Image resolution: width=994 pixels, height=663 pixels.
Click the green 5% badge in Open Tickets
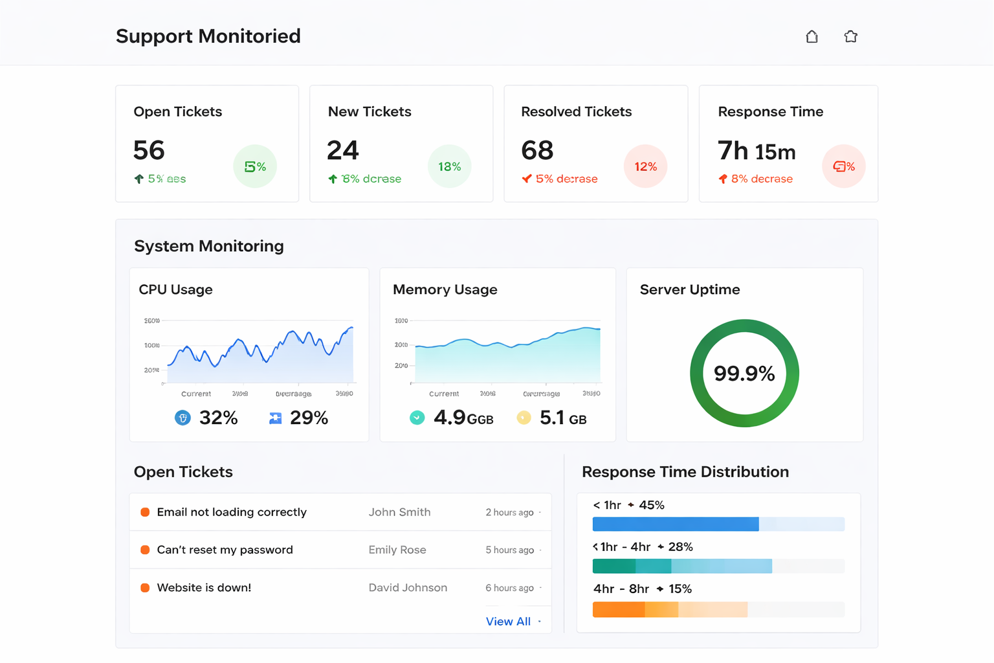pyautogui.click(x=255, y=166)
